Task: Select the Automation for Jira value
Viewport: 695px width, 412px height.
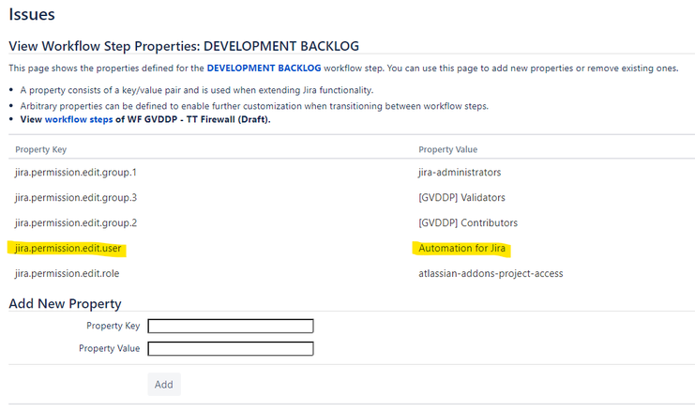Action: (x=461, y=248)
